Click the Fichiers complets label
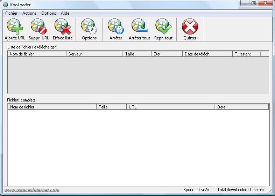Screen dimensions: 275x196 [22, 100]
